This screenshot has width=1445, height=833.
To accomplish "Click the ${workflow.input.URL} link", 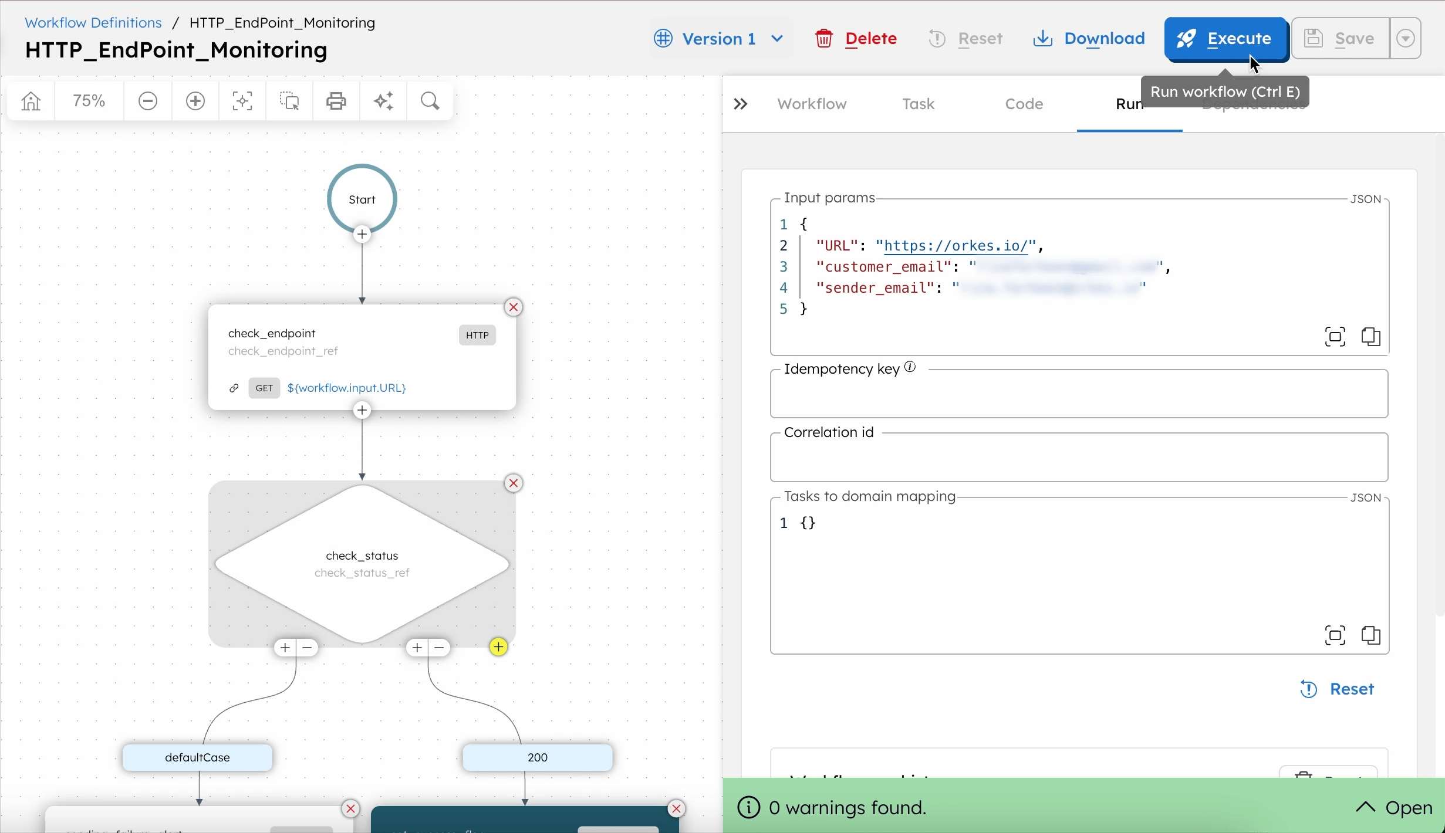I will (346, 388).
